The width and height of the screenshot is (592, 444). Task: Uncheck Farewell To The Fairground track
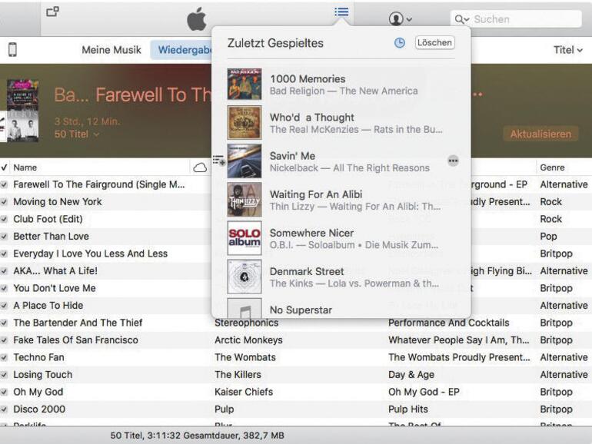(4, 184)
